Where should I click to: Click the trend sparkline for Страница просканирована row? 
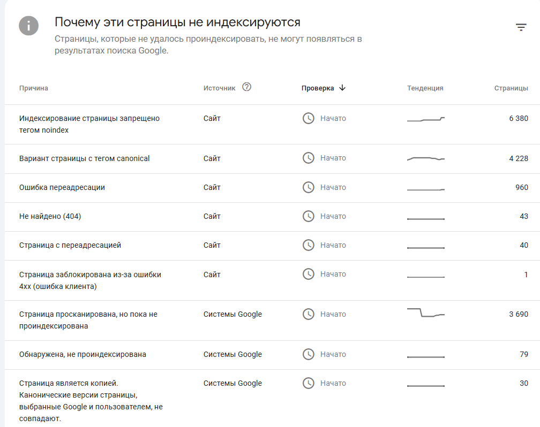click(426, 313)
